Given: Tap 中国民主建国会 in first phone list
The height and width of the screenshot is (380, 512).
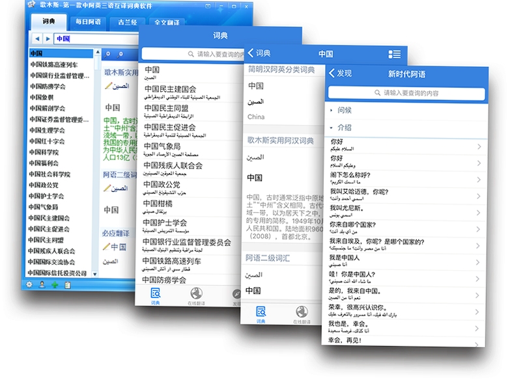Looking at the screenshot, I should 193,92.
